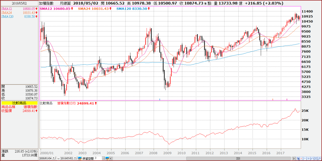Click the 漲跌 216.85 (+2.03%) row
This screenshot has width=322, height=161.
pyautogui.click(x=19, y=151)
